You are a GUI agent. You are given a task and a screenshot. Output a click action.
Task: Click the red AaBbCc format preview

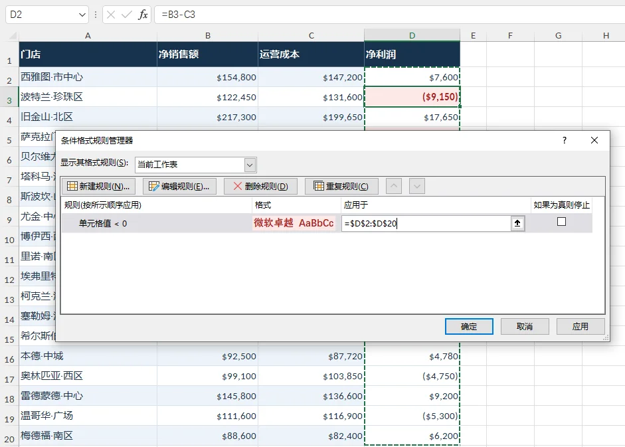tap(294, 223)
